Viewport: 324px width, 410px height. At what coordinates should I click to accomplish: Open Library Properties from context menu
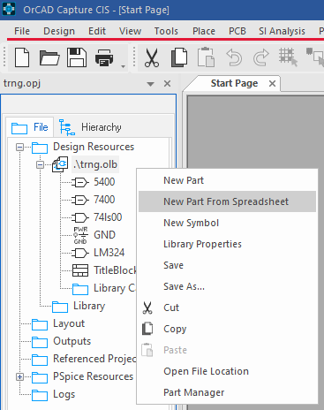(x=227, y=244)
